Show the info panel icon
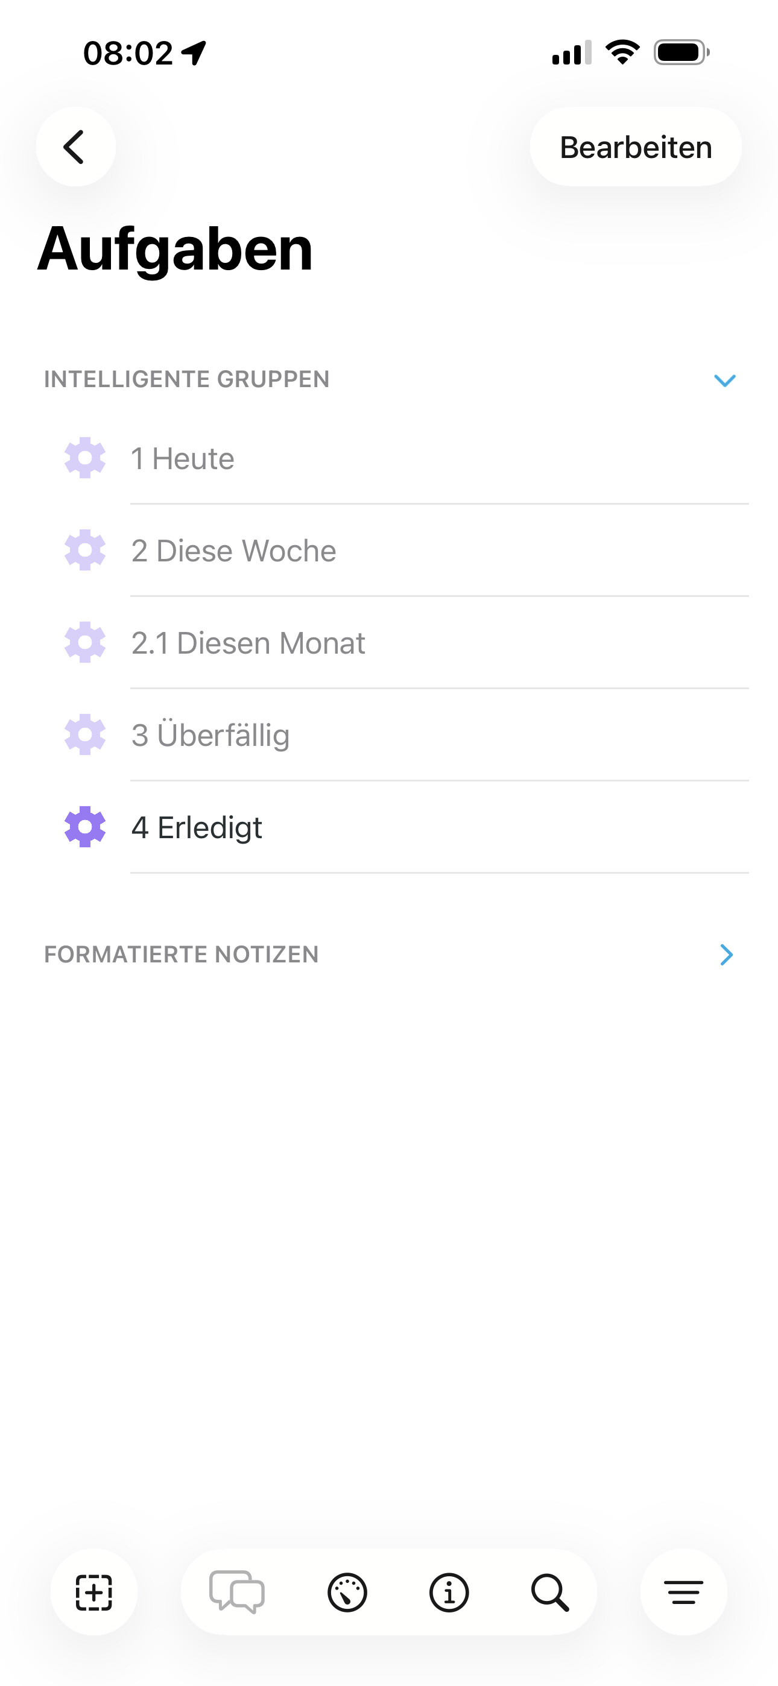Viewport: 778px width, 1686px height. coord(449,1593)
